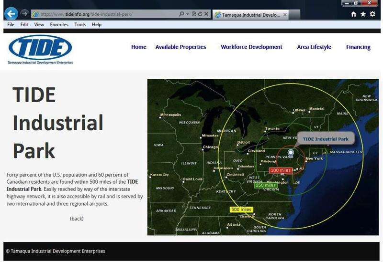This screenshot has width=383, height=262.
Task: Click the page favicon in address bar
Action: click(x=35, y=14)
